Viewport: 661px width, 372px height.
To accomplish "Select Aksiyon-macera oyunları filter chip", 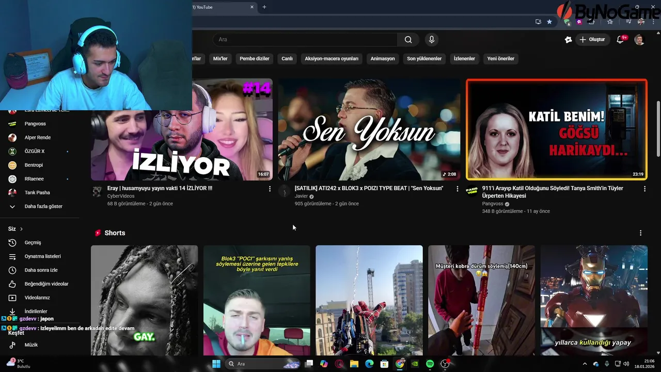I will tap(332, 58).
